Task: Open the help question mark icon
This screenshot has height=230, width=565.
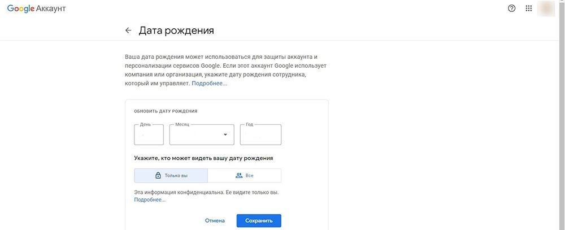Action: point(511,8)
